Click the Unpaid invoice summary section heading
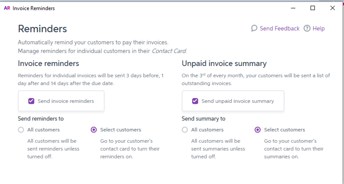This screenshot has width=344, height=184. [224, 64]
